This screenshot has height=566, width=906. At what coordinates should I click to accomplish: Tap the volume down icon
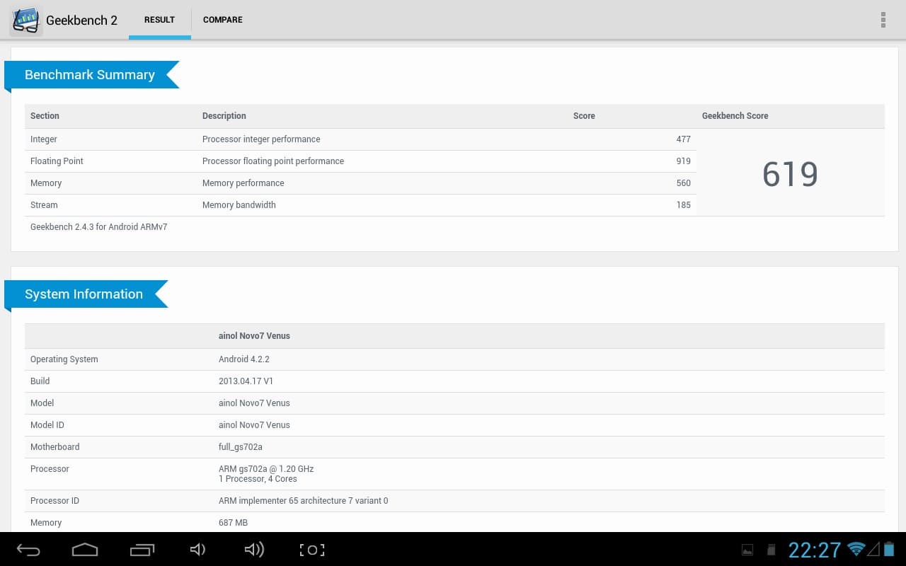[x=198, y=550]
